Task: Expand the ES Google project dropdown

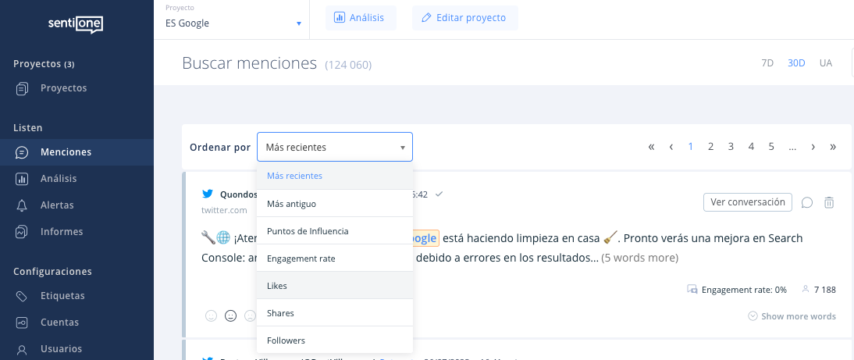Action: [298, 23]
